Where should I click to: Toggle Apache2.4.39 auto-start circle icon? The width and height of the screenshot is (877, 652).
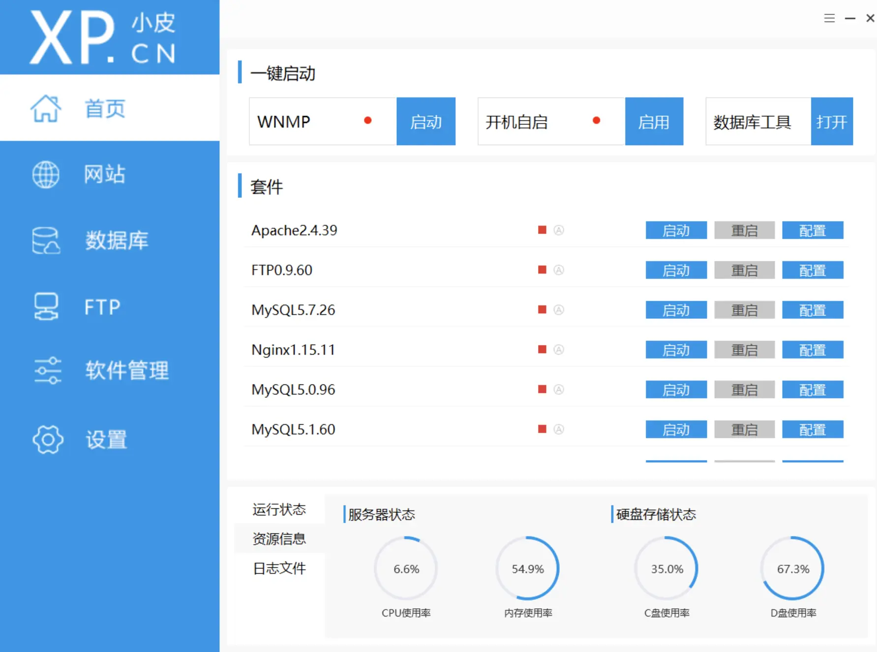(x=559, y=230)
